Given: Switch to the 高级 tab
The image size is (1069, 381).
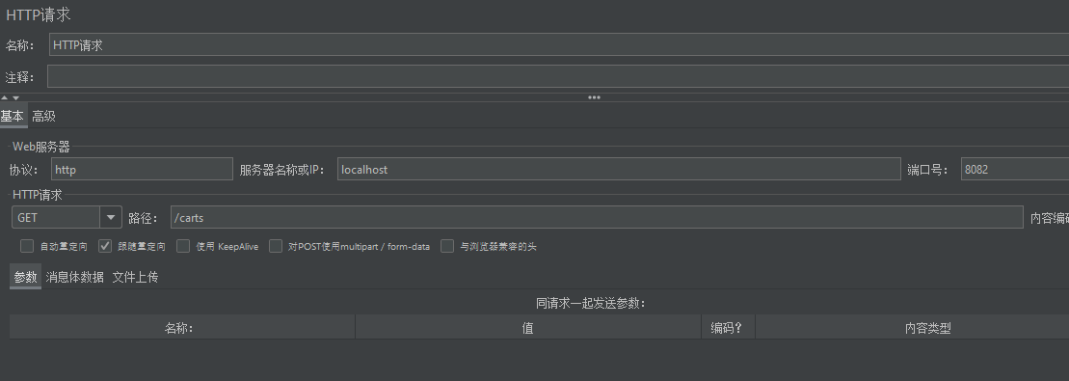Looking at the screenshot, I should click(x=43, y=116).
